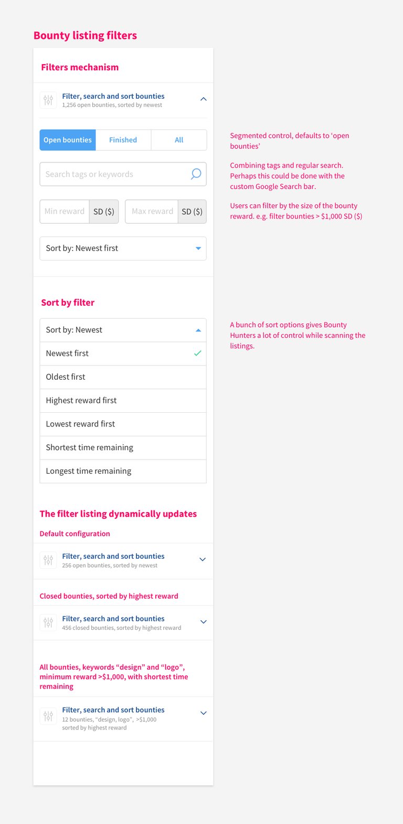Click the filter sliders icon beside 256 open bounties

tap(48, 560)
